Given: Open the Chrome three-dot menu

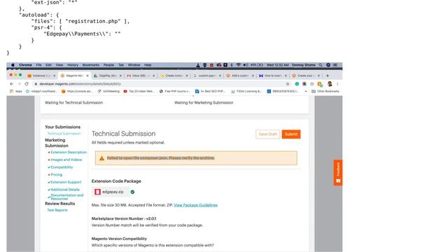Looking at the screenshot, I should [337, 84].
